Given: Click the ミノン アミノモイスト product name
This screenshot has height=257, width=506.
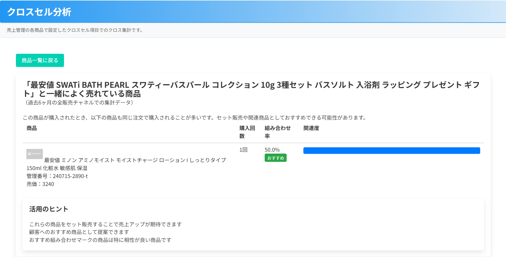Looking at the screenshot, I should (126, 164).
